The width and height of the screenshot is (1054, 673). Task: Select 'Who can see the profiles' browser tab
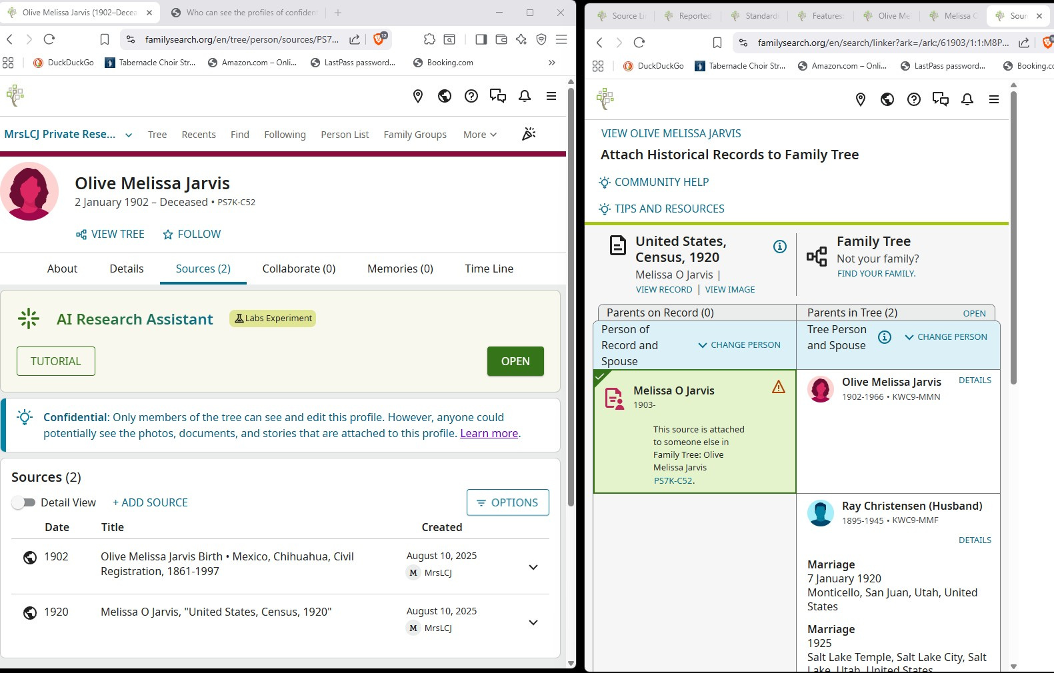point(245,13)
